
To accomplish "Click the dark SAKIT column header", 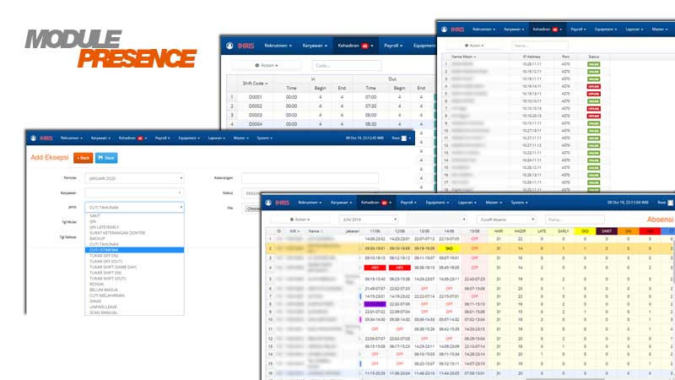I will point(607,231).
